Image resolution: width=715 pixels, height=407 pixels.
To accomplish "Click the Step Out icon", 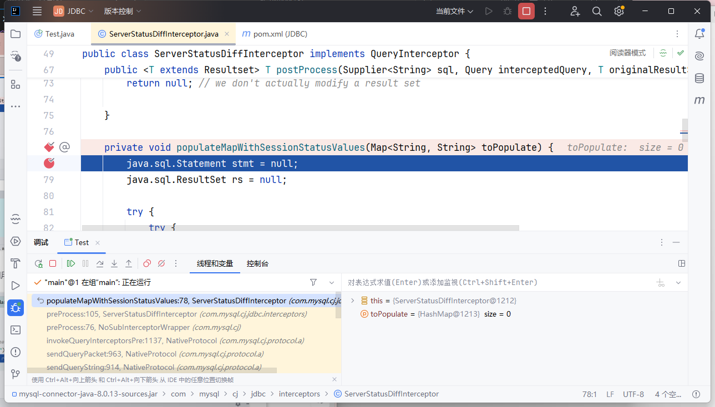I will point(129,264).
